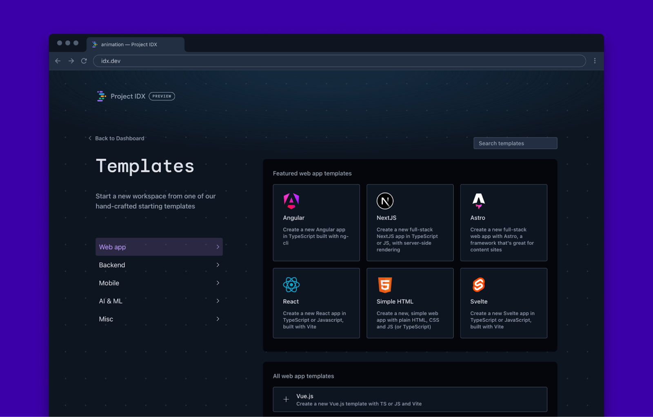Click the NextJS logo icon
This screenshot has height=417, width=653.
coord(385,201)
